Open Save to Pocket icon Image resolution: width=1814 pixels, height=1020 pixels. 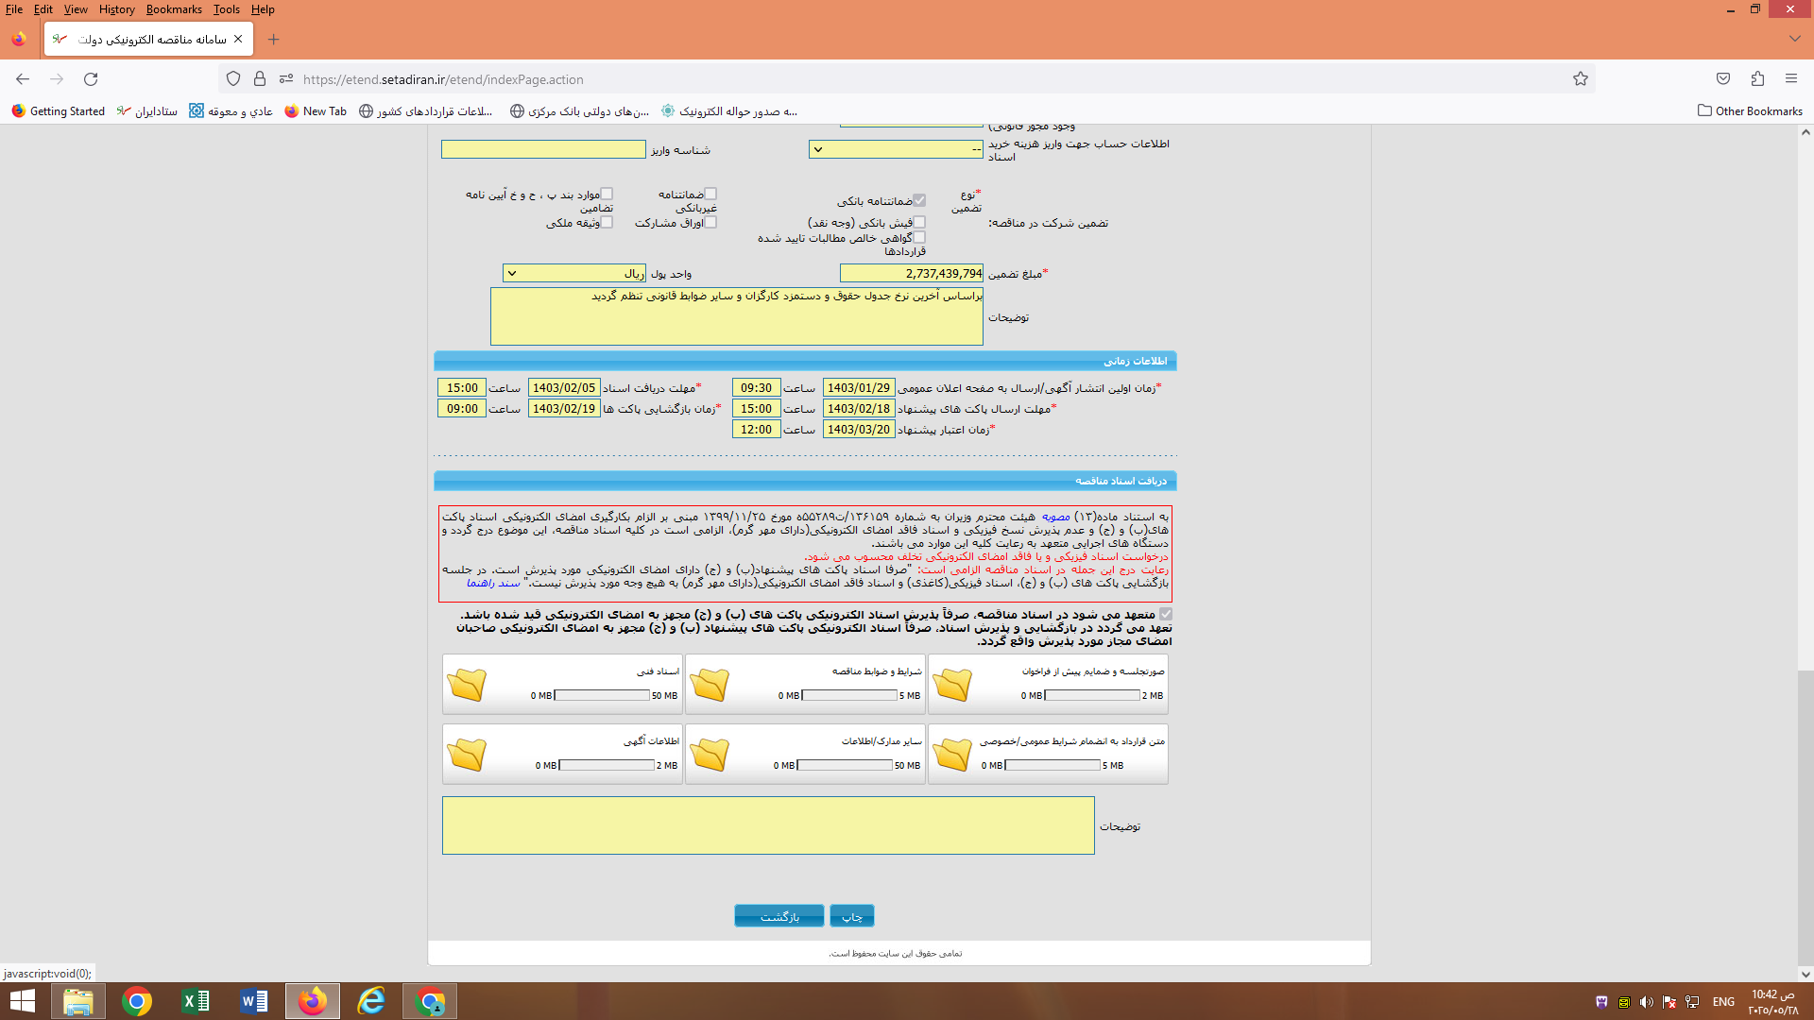1723,79
